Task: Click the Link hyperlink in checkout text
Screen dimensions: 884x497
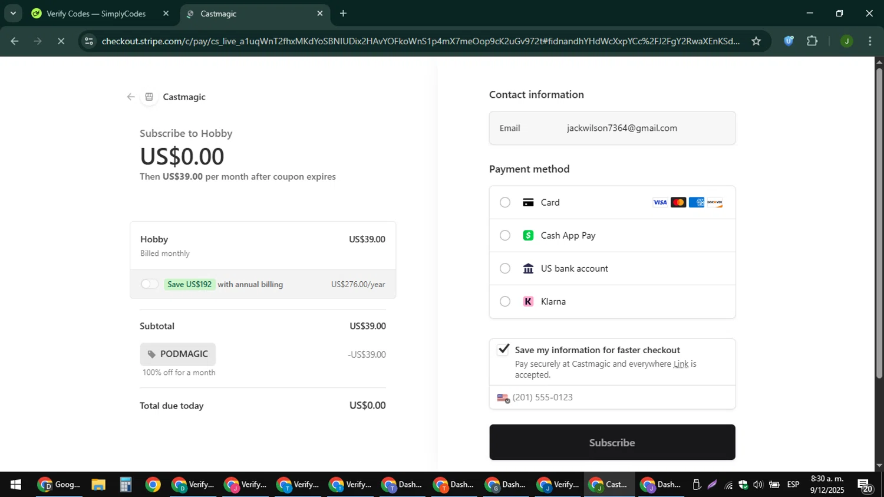Action: 681,364
